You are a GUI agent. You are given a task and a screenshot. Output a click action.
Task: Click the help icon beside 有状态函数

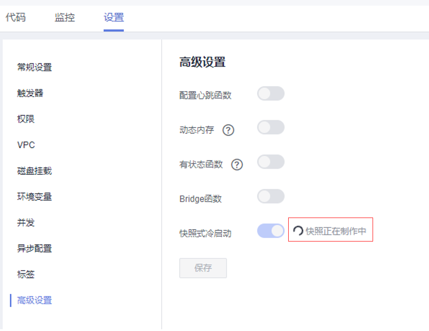point(237,165)
